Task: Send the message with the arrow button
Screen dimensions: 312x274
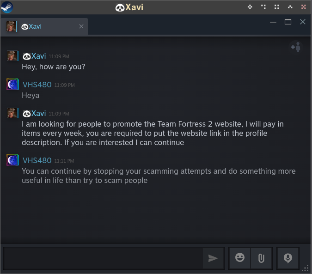Action: (x=213, y=258)
